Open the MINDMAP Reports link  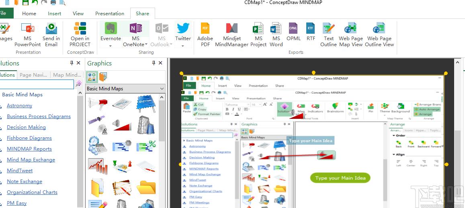(29, 149)
